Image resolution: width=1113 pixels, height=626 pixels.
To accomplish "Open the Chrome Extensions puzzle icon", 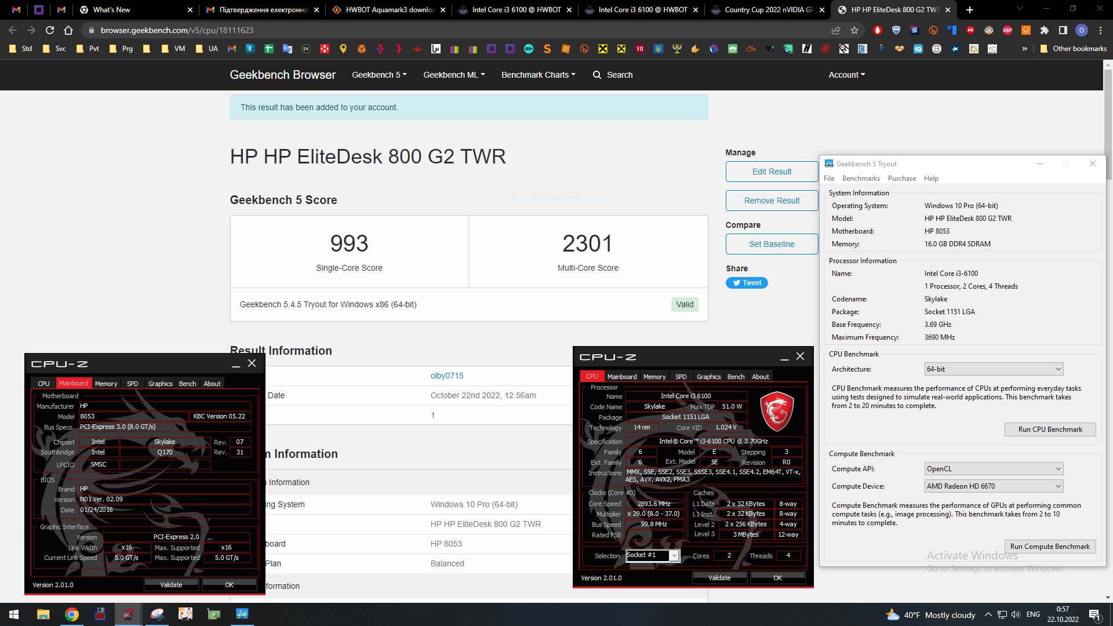I will (1045, 30).
